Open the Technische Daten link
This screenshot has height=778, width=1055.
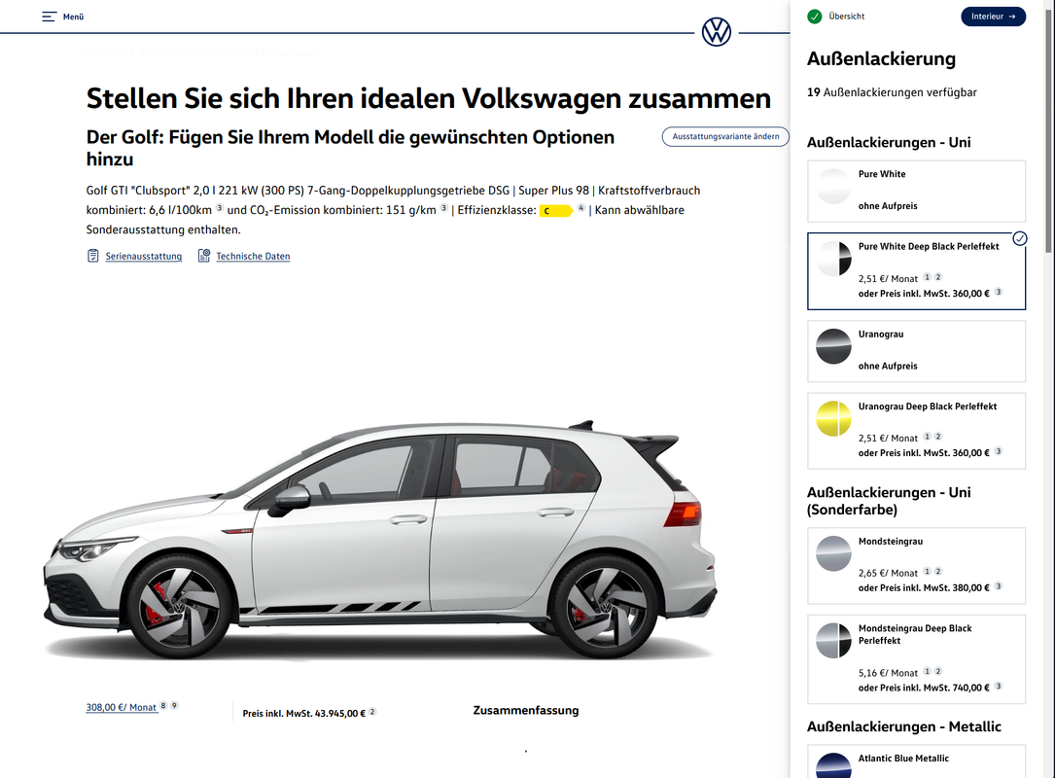tap(253, 257)
